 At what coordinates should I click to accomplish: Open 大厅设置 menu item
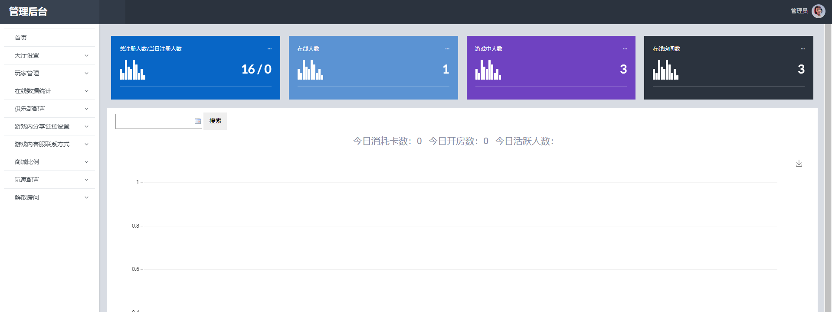[x=49, y=55]
